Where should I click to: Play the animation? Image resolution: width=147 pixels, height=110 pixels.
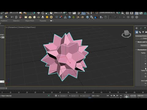click(114, 96)
